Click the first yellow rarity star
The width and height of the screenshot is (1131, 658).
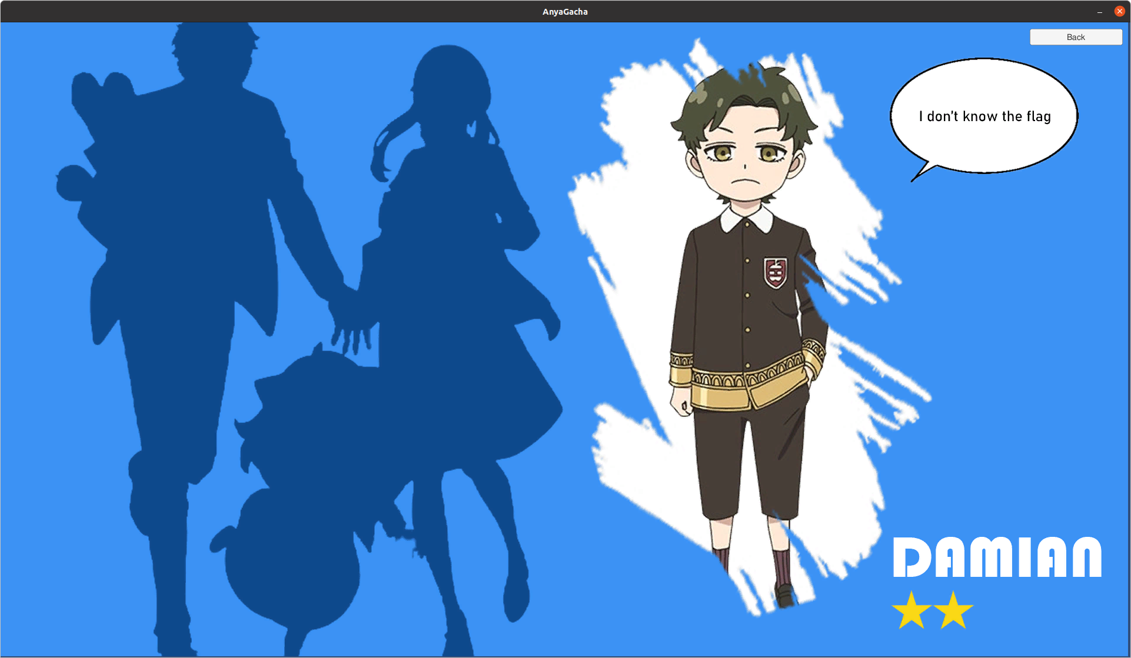(911, 611)
